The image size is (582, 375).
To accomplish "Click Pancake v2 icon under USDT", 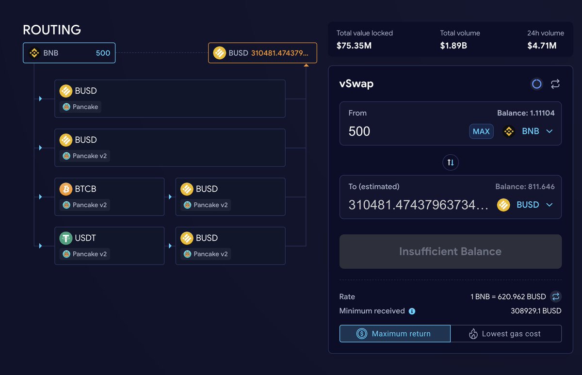I will tap(66, 254).
